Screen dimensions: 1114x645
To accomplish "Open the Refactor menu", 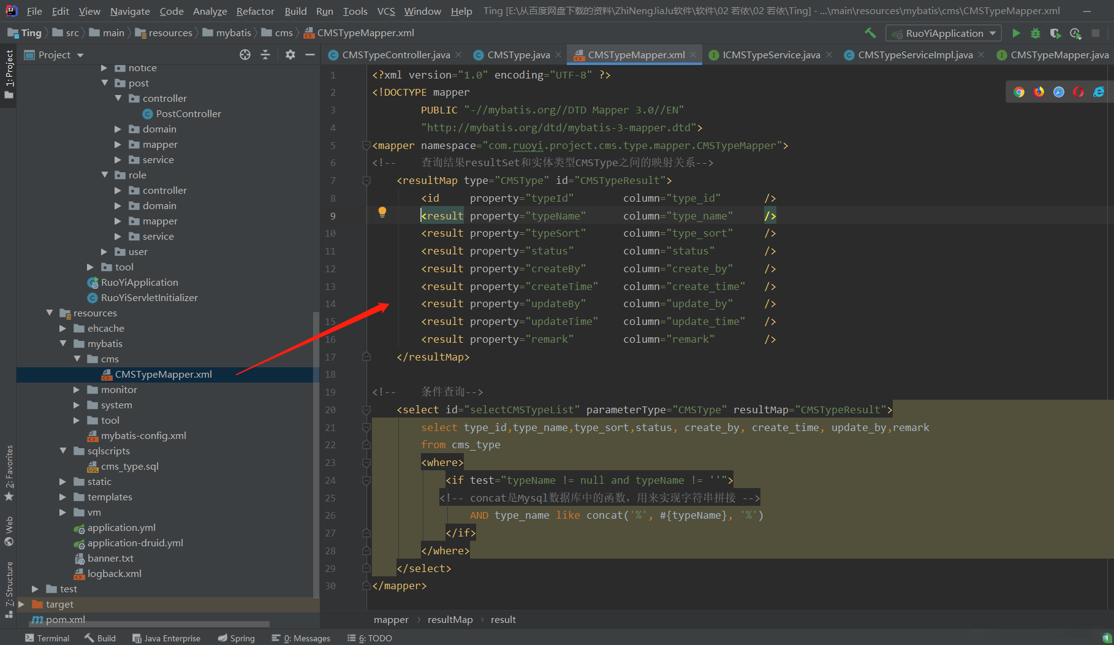I will 255,11.
